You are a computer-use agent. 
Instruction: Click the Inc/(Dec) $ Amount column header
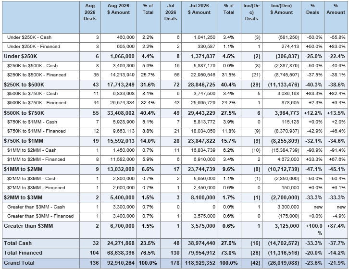(281, 9)
